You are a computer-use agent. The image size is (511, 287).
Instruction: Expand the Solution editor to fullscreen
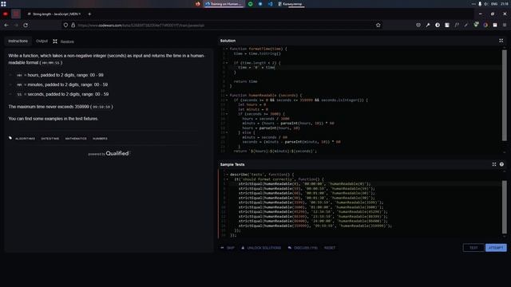pyautogui.click(x=501, y=41)
